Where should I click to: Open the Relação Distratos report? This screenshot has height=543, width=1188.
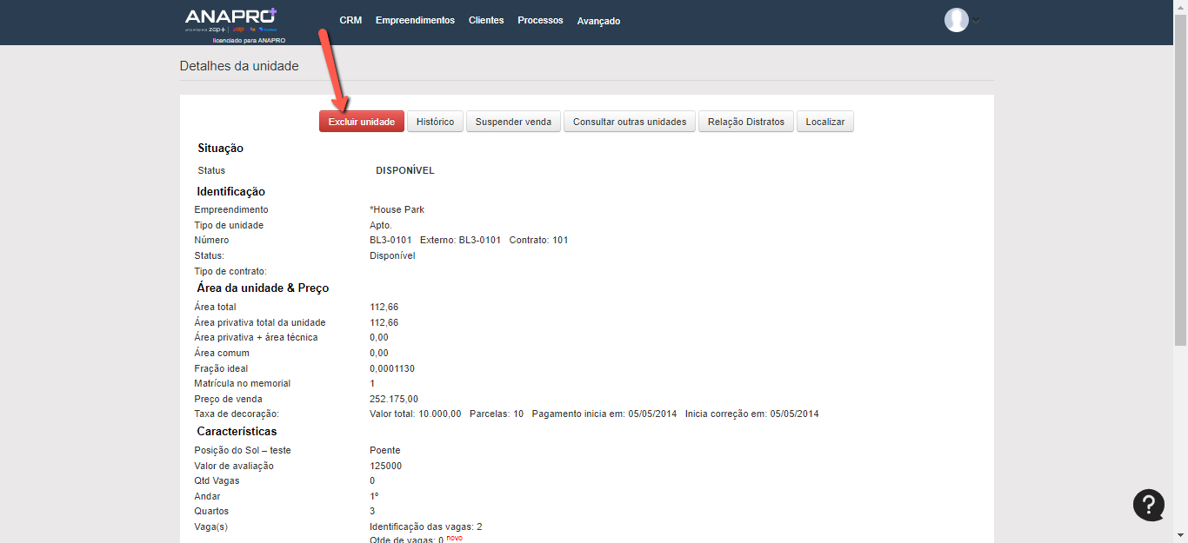tap(746, 122)
